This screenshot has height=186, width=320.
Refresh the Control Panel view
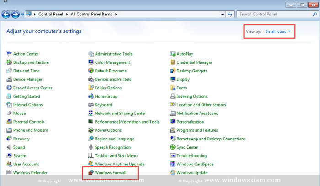(230, 15)
